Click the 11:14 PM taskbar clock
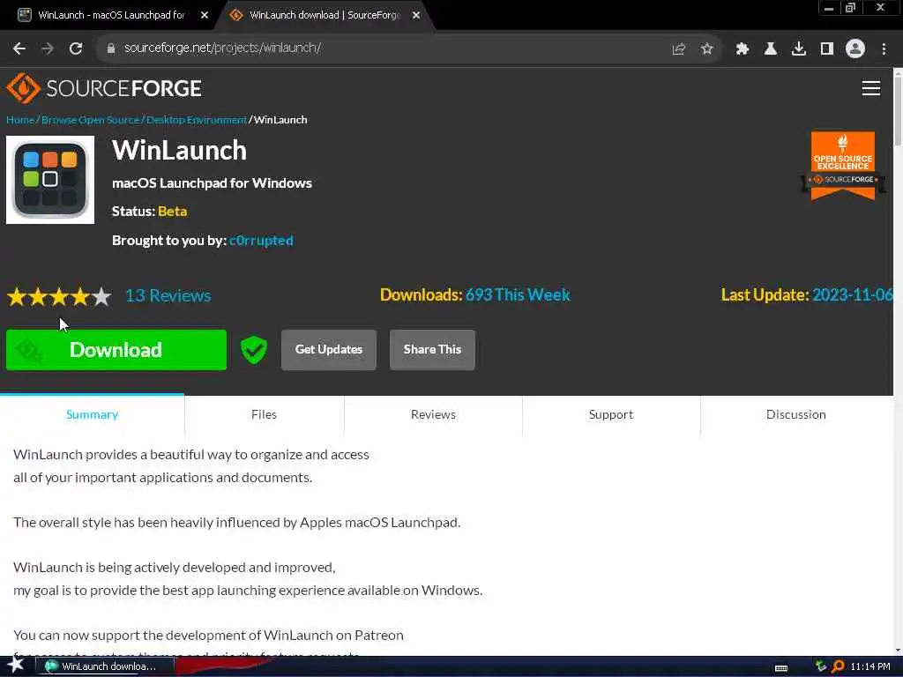Screen dimensions: 903x677 [x=870, y=666]
